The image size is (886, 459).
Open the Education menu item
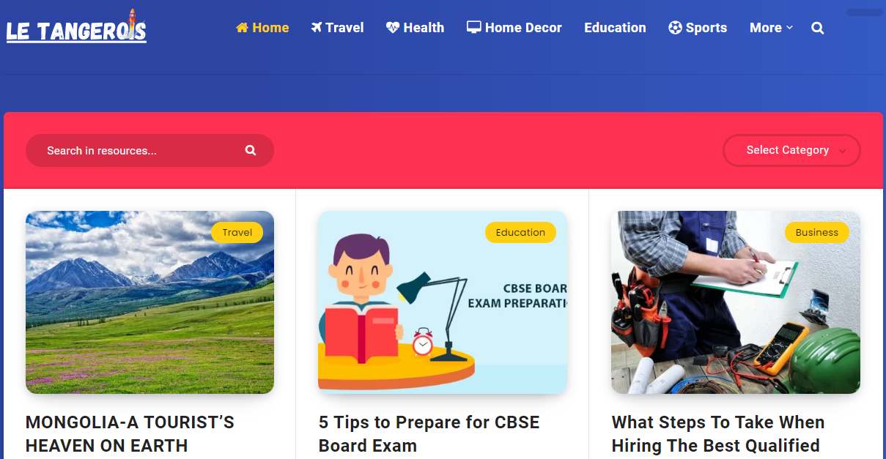point(615,28)
